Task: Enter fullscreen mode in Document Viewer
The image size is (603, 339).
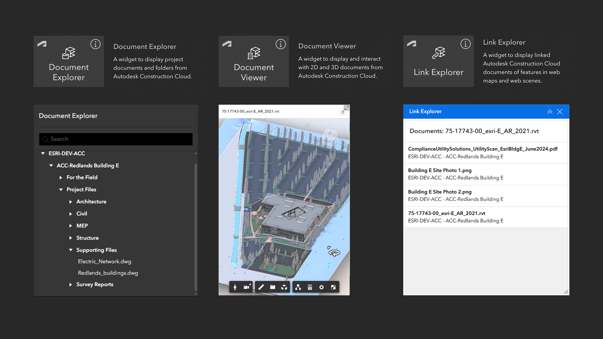Action: click(333, 287)
